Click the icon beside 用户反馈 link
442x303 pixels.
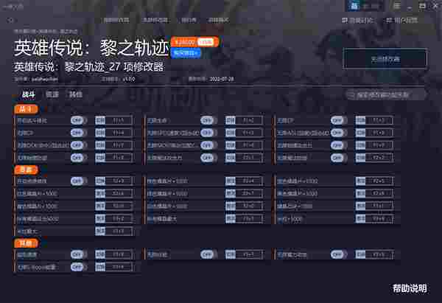click(389, 21)
